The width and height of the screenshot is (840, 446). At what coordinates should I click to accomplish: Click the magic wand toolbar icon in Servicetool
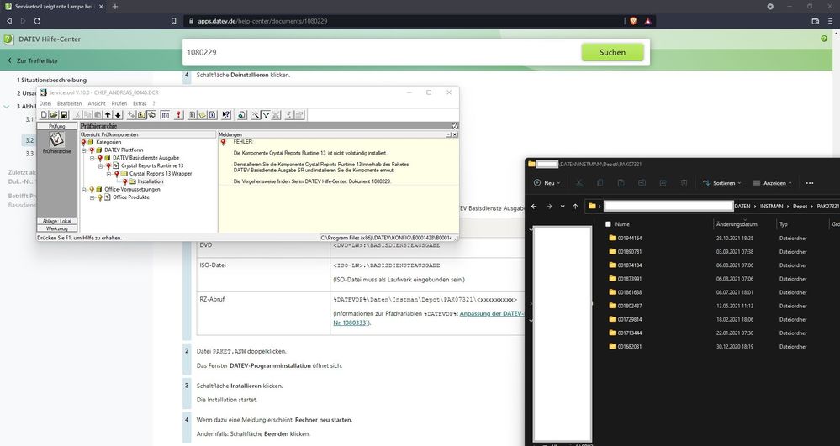(x=256, y=114)
